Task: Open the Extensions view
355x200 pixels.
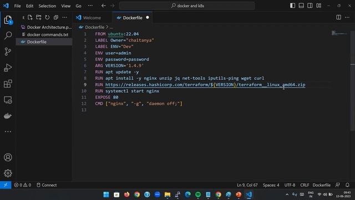Action: pyautogui.click(x=8, y=84)
